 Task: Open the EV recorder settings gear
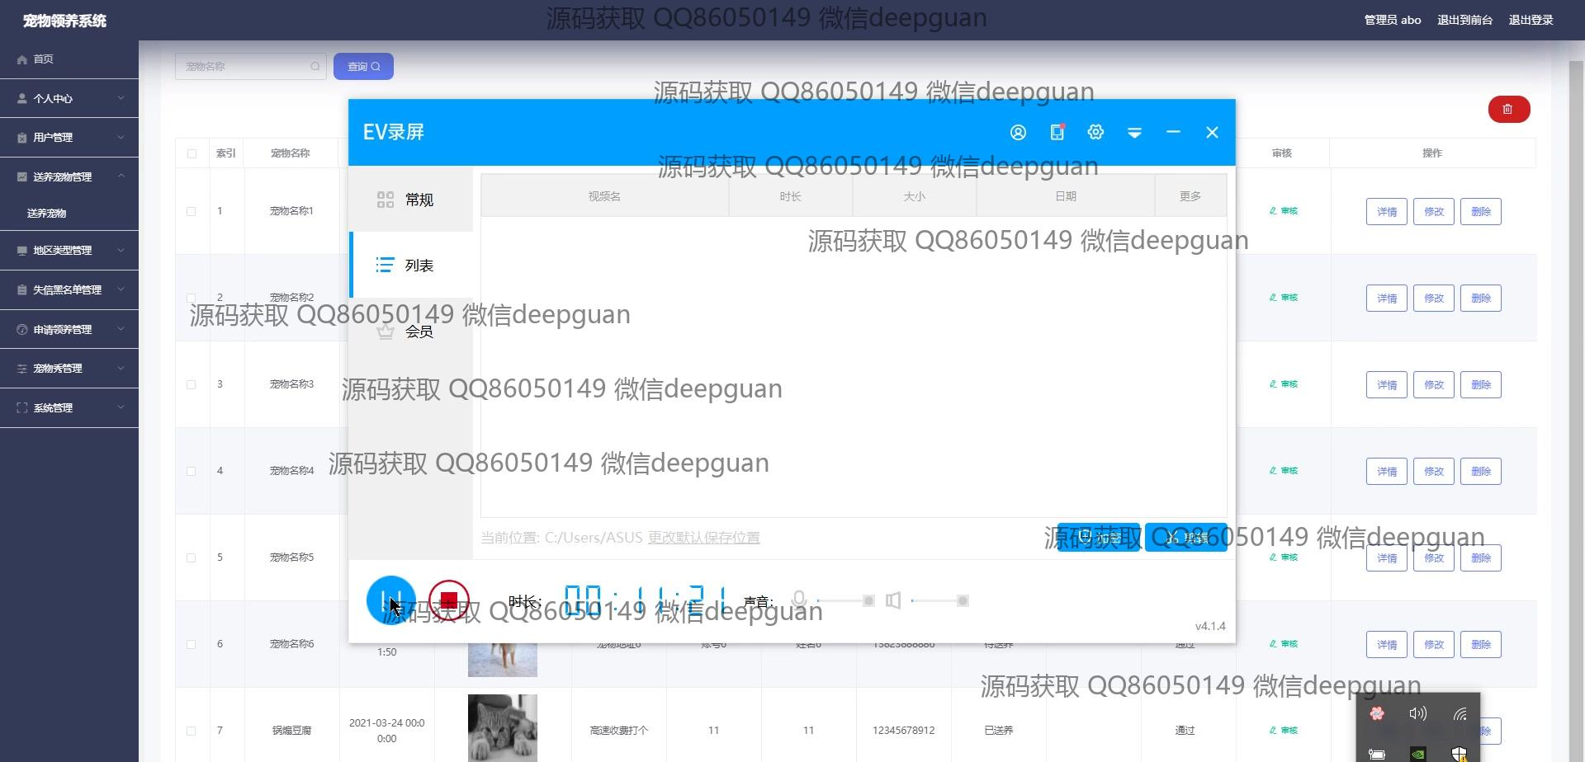(1095, 132)
